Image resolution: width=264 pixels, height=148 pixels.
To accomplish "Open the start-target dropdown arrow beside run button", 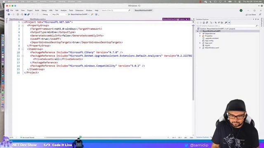I will pyautogui.click(x=89, y=14).
